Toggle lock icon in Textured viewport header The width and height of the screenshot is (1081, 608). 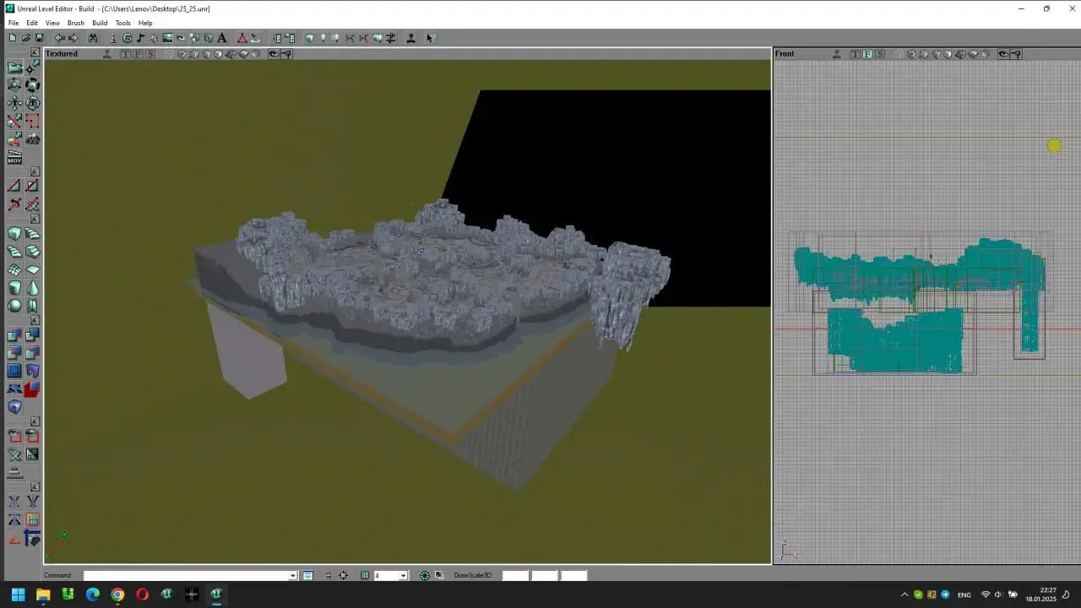[x=285, y=54]
